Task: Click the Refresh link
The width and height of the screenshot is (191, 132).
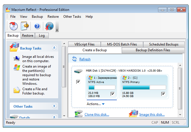Action: pos(85,59)
